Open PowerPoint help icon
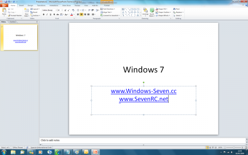Screen dimensions: 248x155 pyautogui.click(x=246, y=5)
